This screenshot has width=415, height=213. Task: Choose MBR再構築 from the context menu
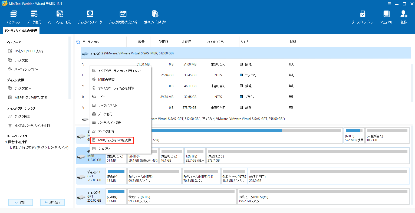click(x=107, y=79)
